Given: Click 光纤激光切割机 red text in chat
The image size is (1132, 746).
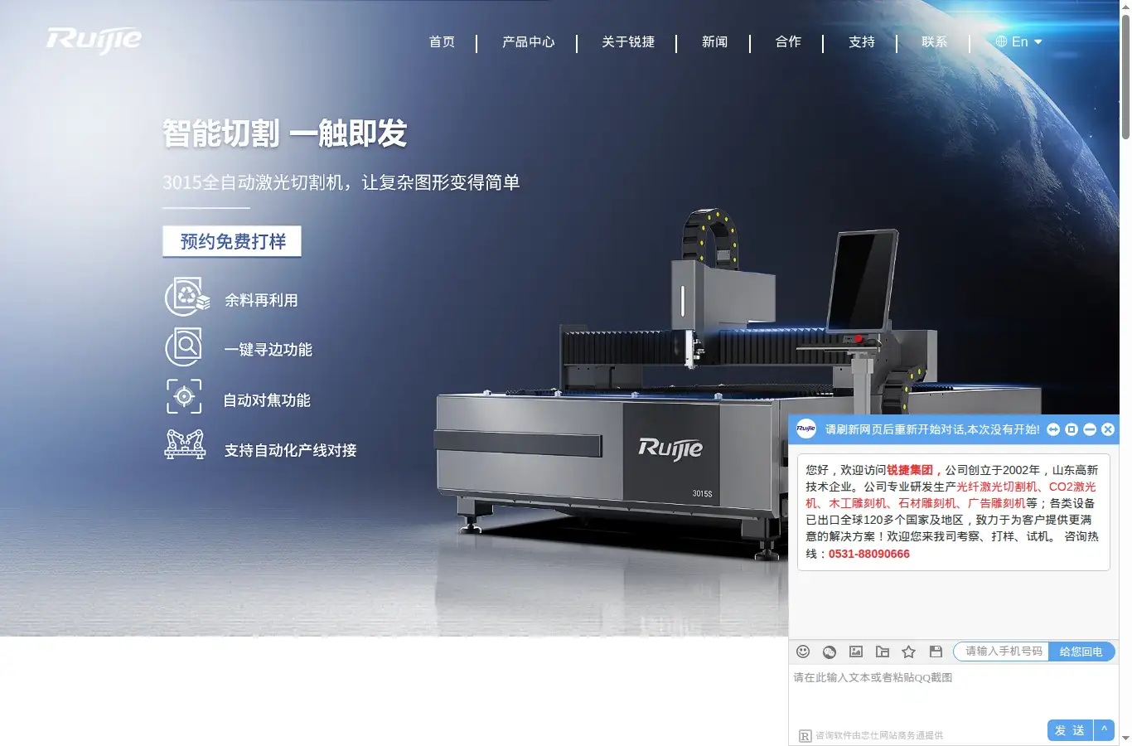Looking at the screenshot, I should pos(997,487).
